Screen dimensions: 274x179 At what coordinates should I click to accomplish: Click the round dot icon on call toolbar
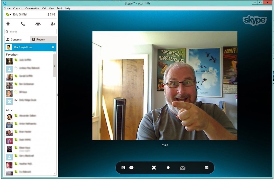click(168, 168)
